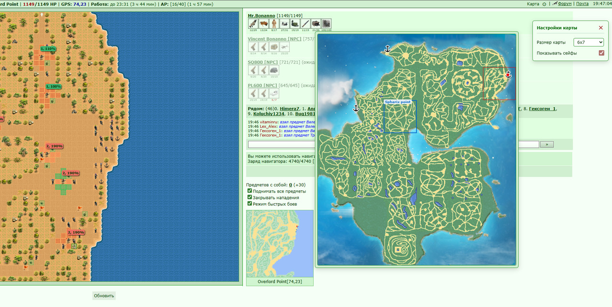Toggle 'Закрывать нападения' checkbox
Viewport: 612px width, 307px height.
[250, 197]
